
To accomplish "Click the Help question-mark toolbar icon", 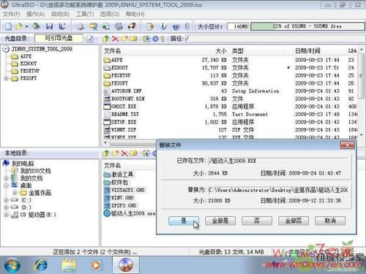I will point(176,26).
